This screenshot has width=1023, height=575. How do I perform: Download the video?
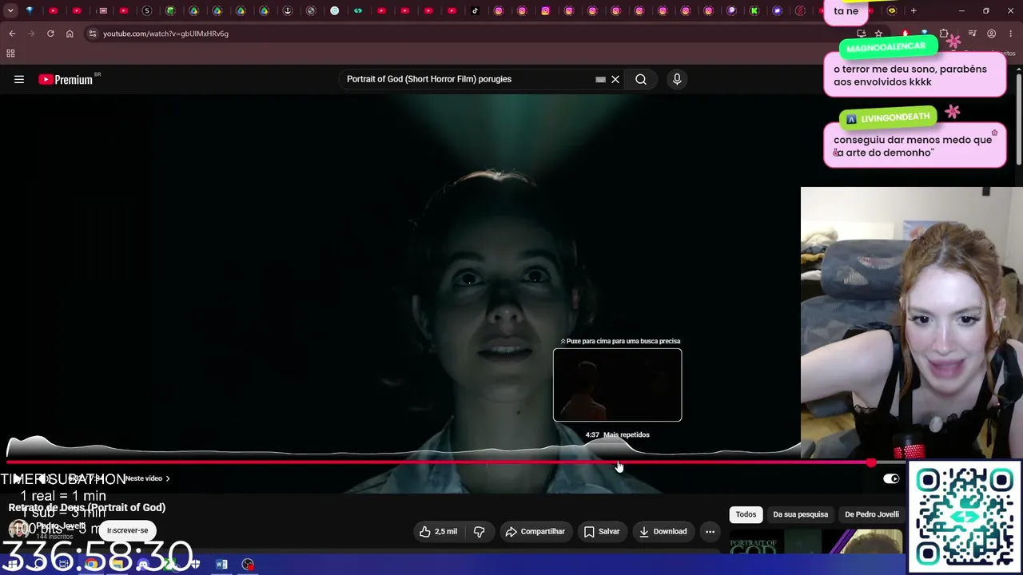663,531
